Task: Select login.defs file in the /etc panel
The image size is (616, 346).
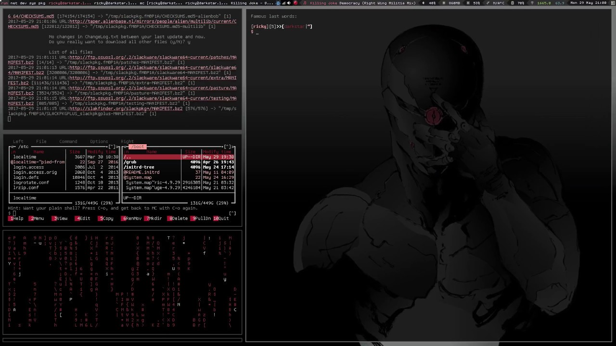Action: tap(64, 177)
